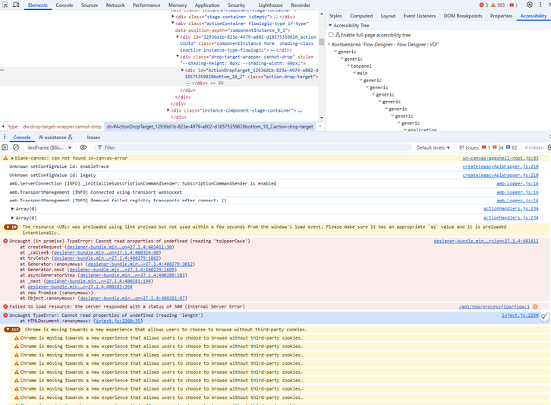
Task: Open the inject.js:2260:35 stack trace link
Action: pyautogui.click(x=118, y=321)
